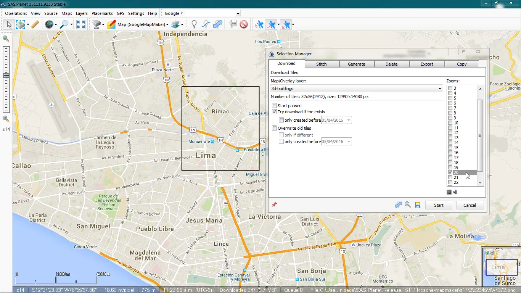Open the Help menu

(x=153, y=13)
